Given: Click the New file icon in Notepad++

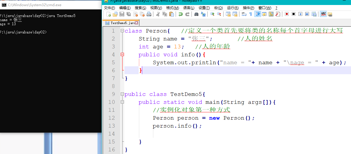Looking at the screenshot, I should [x=109, y=14].
